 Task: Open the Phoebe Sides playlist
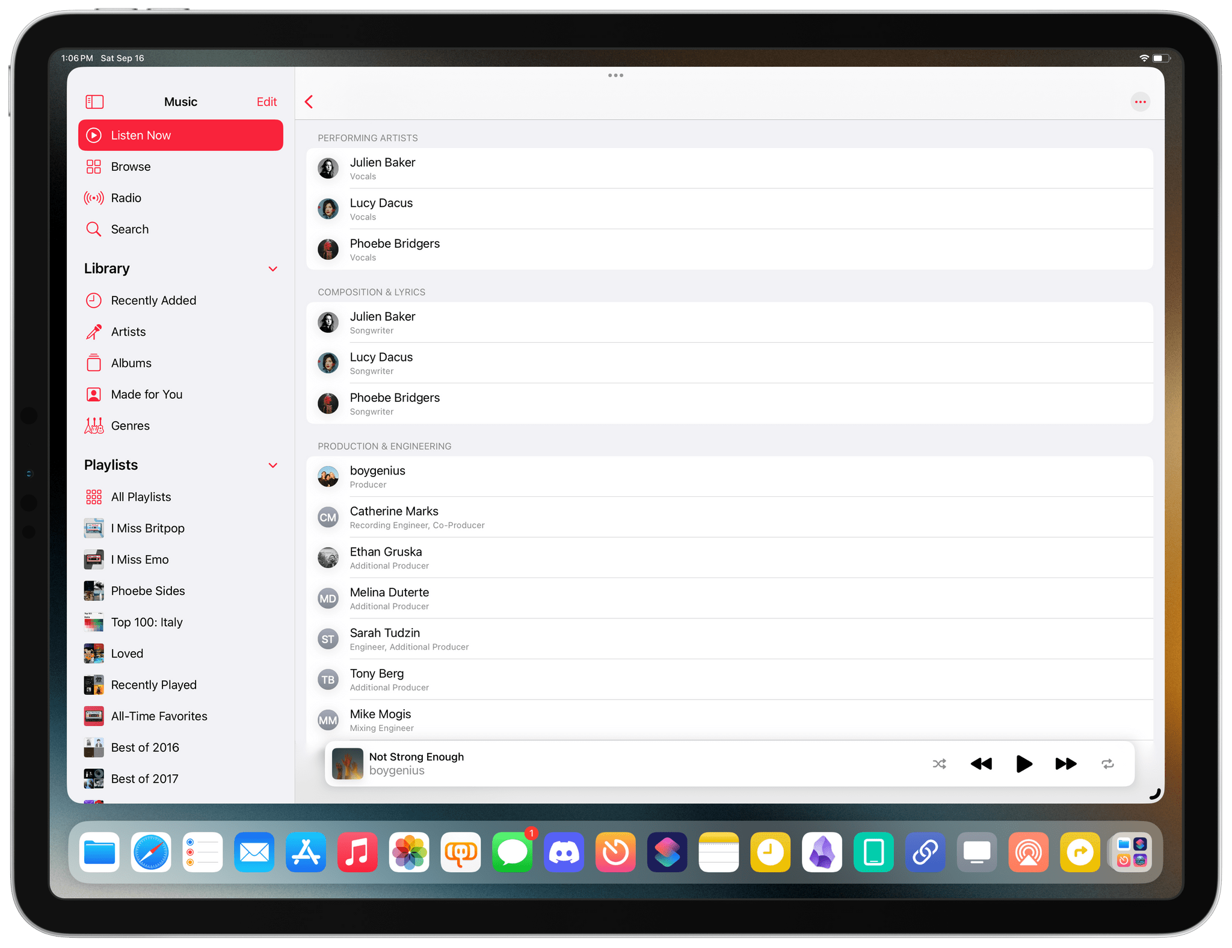tap(180, 591)
